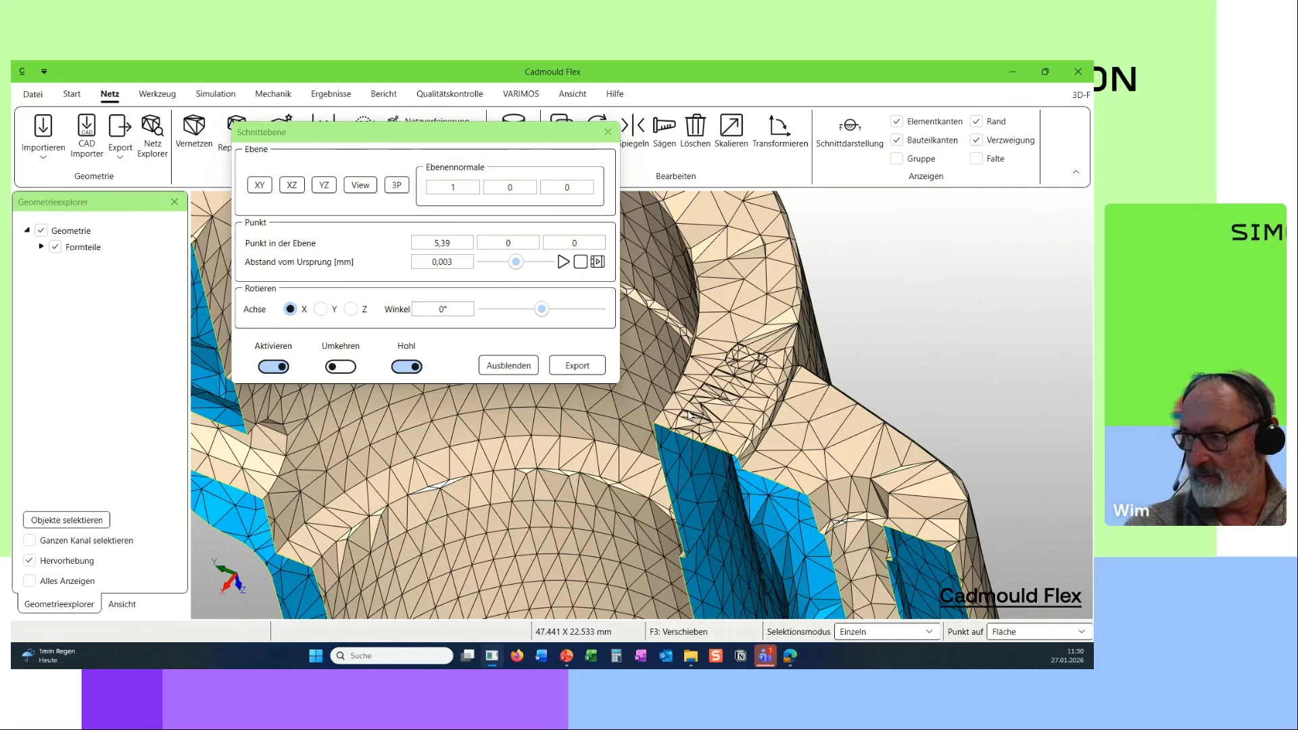The width and height of the screenshot is (1298, 730).
Task: Click the Ausblenden button
Action: [508, 366]
